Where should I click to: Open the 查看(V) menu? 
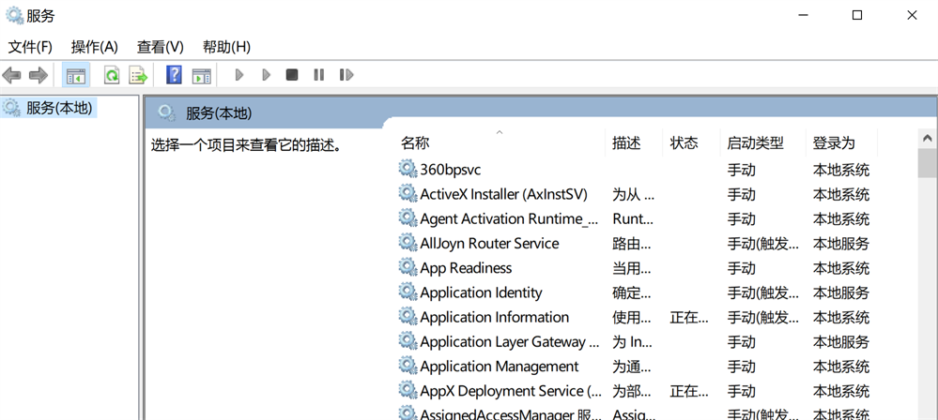tap(161, 47)
